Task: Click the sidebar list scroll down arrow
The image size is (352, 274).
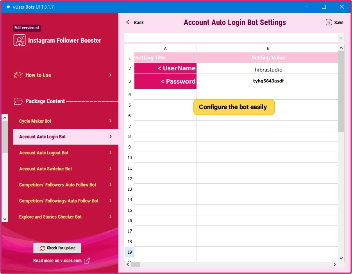Action: pyautogui.click(x=5, y=219)
